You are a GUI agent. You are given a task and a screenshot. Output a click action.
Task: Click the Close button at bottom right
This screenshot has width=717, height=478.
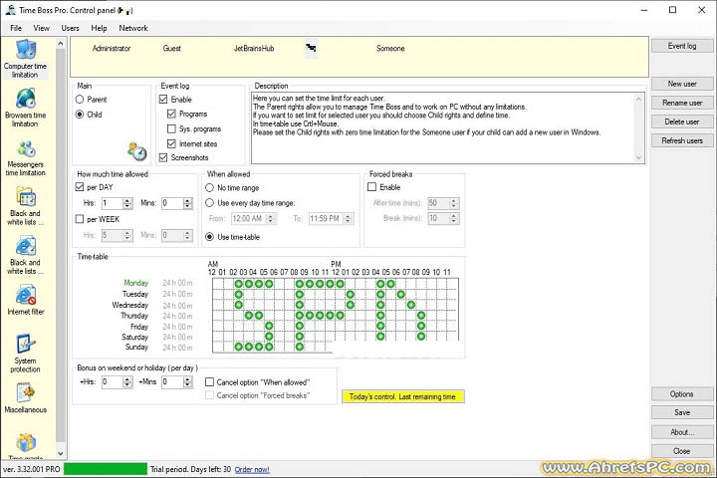[682, 451]
